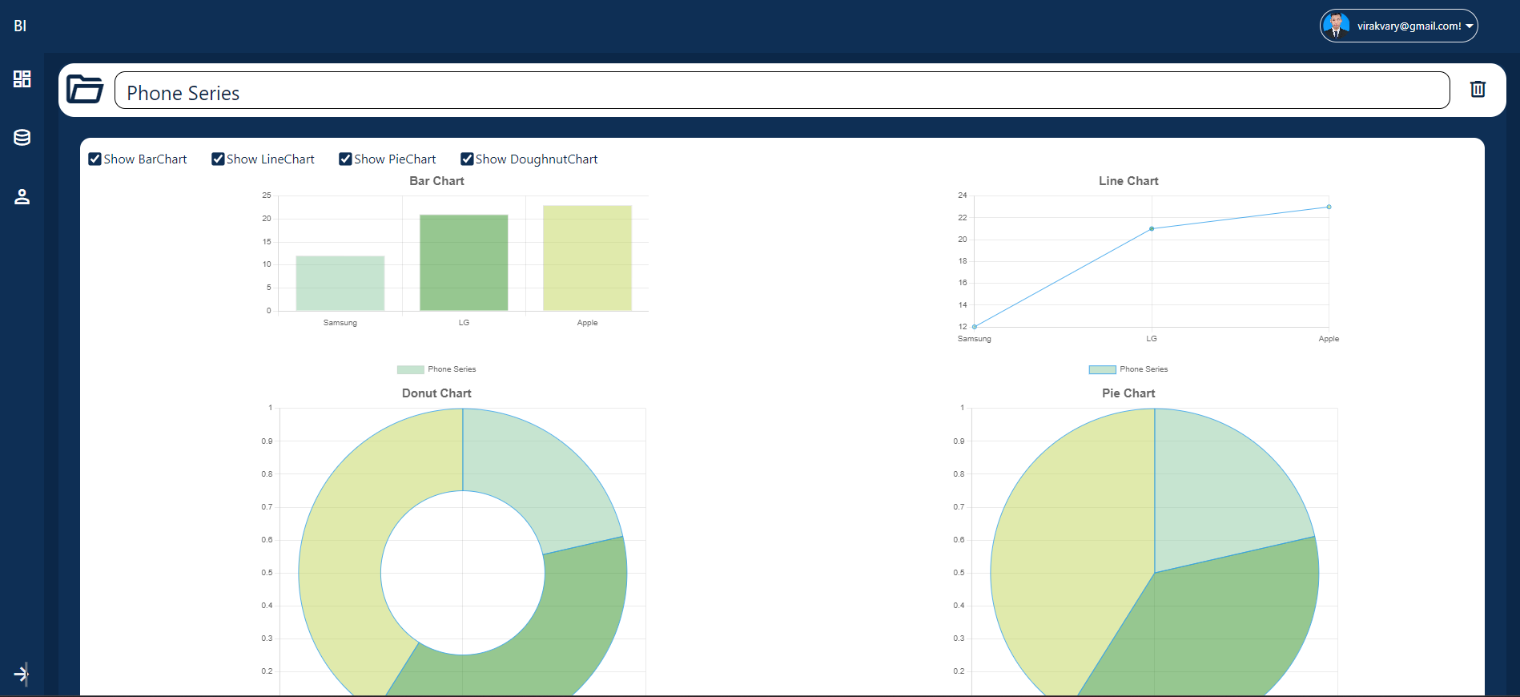The height and width of the screenshot is (697, 1520).
Task: Delete dashboard with the trash icon
Action: (x=1478, y=89)
